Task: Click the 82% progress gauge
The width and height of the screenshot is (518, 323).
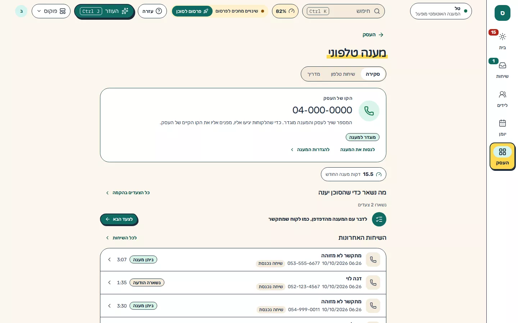Action: [285, 11]
